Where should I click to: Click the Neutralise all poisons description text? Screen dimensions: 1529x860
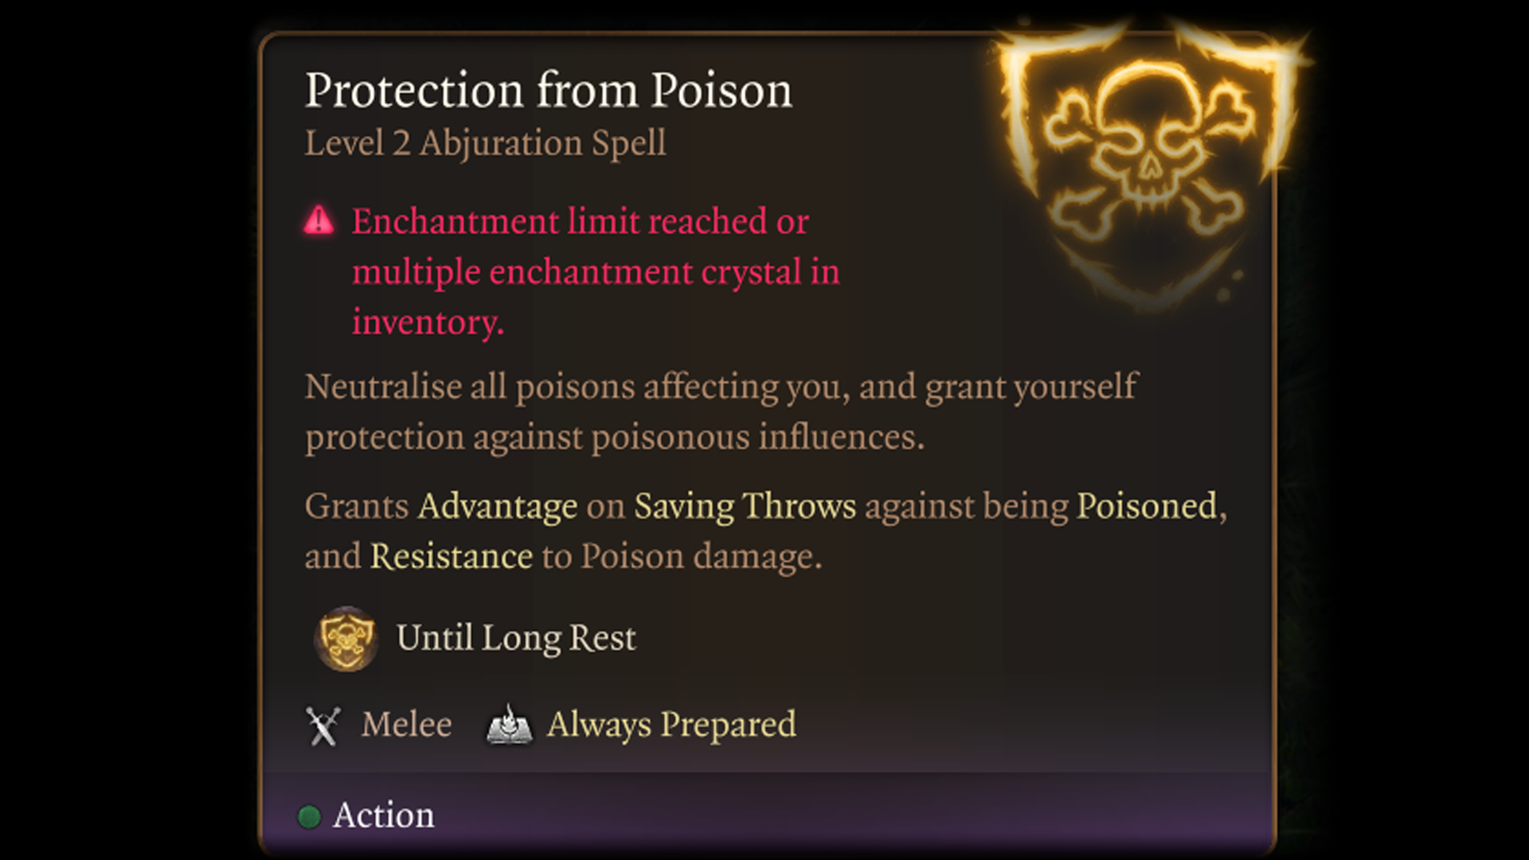[x=721, y=387]
